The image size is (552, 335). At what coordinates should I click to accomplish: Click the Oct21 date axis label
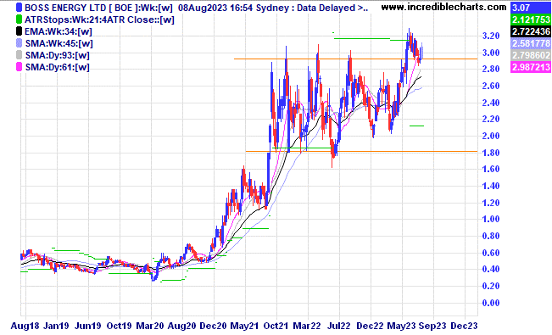[276, 327]
